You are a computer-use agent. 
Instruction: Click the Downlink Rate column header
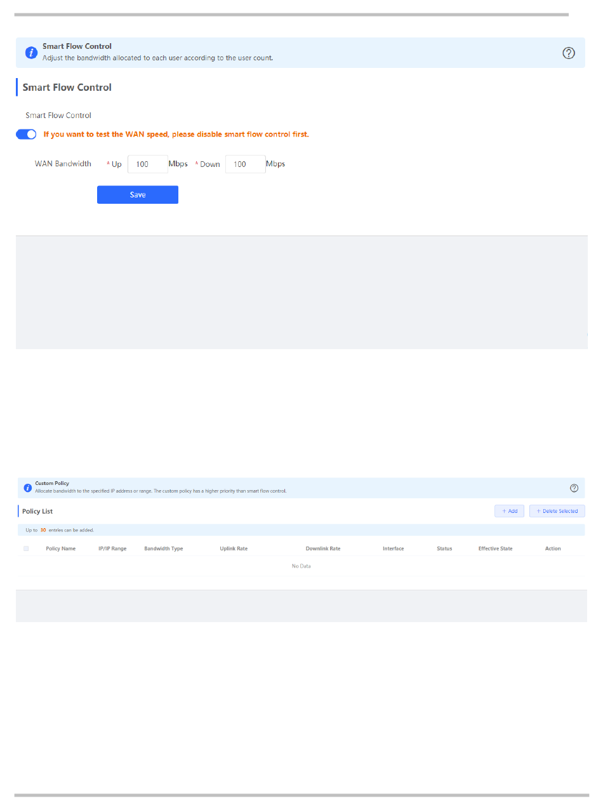[323, 548]
